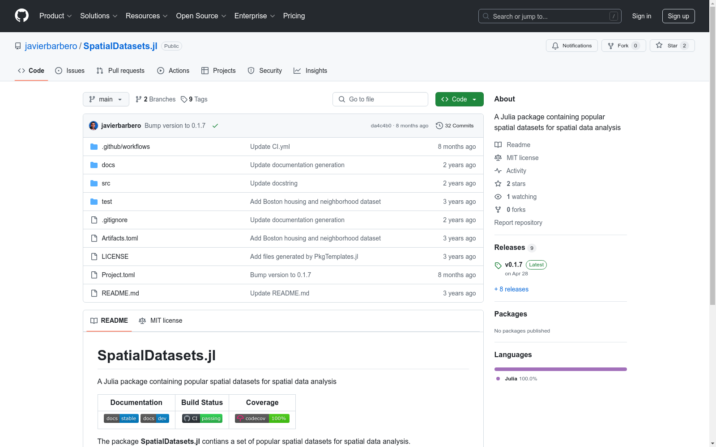Click the CI passing badge
Image resolution: width=716 pixels, height=447 pixels.
click(x=202, y=418)
